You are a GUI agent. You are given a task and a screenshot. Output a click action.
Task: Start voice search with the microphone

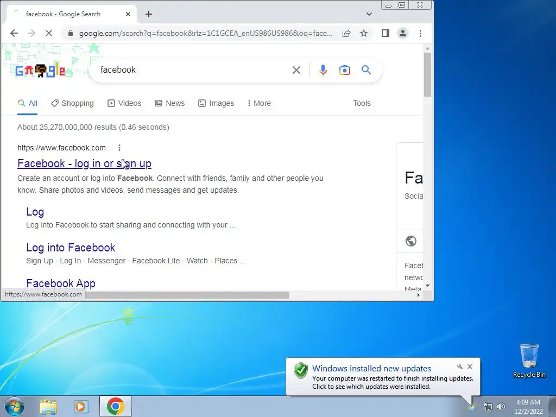[323, 70]
